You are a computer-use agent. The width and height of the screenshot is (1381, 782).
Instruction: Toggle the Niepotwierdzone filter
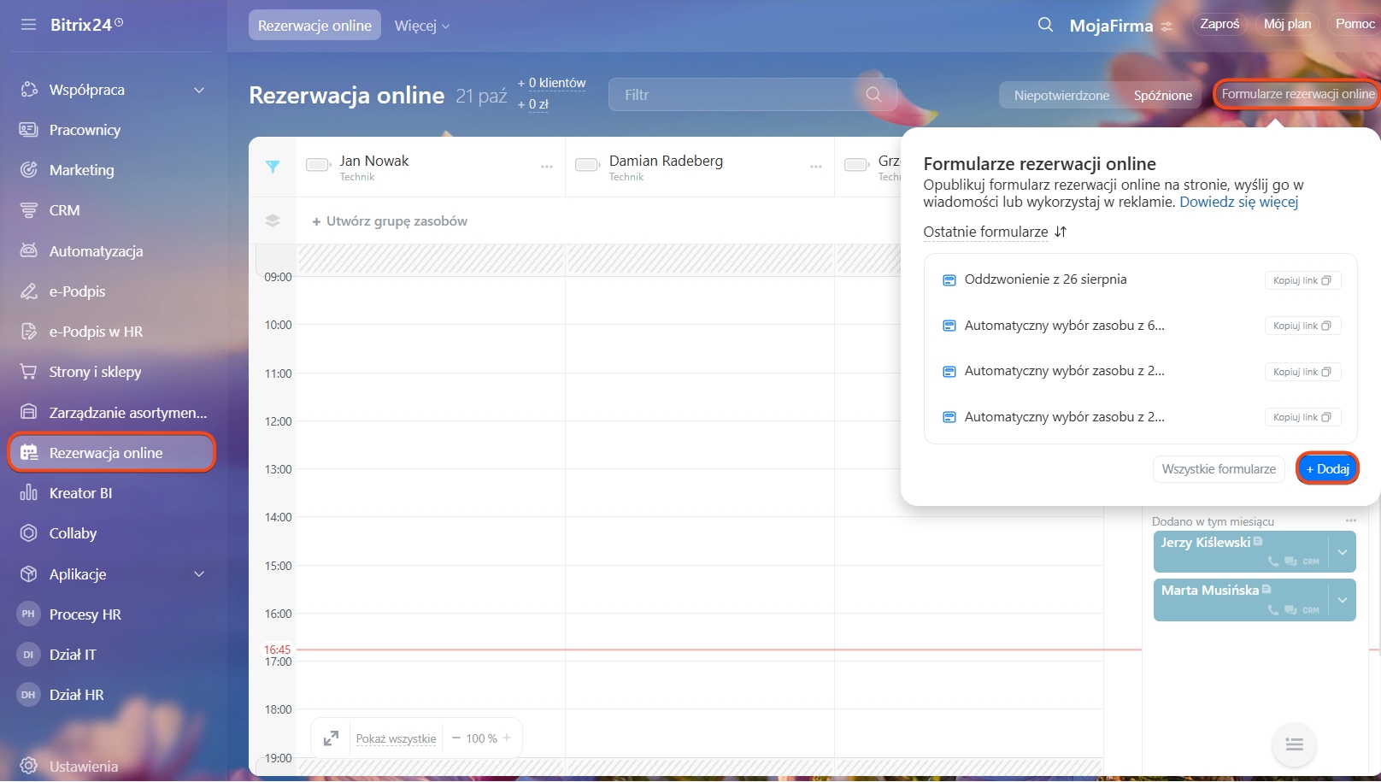pos(1061,95)
